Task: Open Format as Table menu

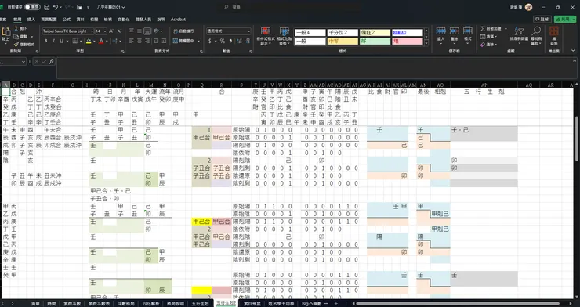Action: (285, 36)
